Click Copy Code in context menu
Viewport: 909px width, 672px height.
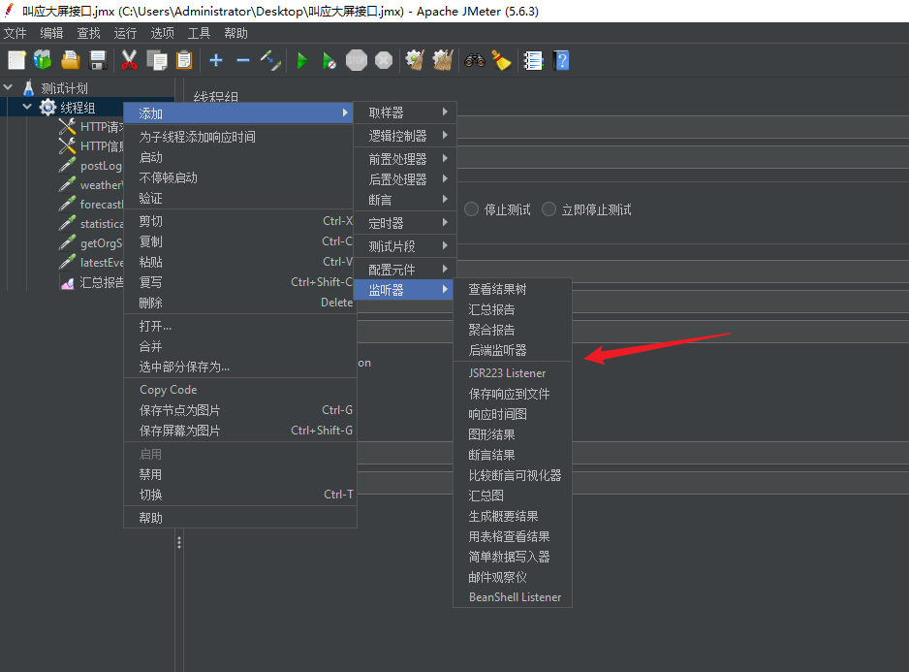pyautogui.click(x=240, y=390)
